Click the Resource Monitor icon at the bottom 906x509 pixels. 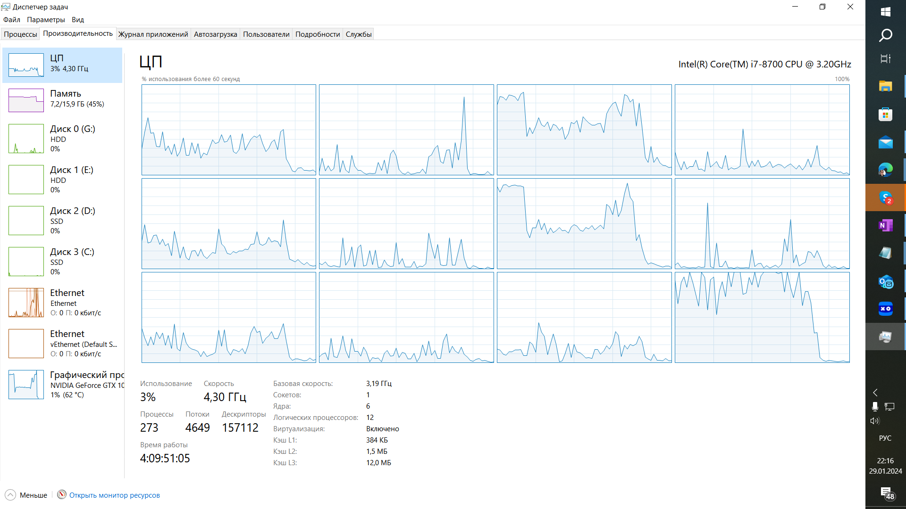pyautogui.click(x=62, y=494)
